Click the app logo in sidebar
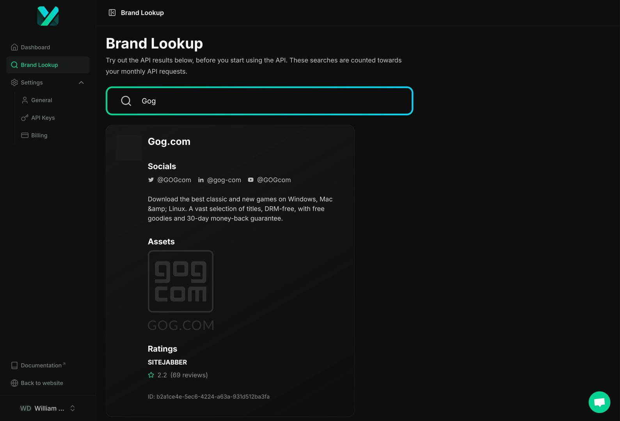This screenshot has height=421, width=620. [48, 16]
